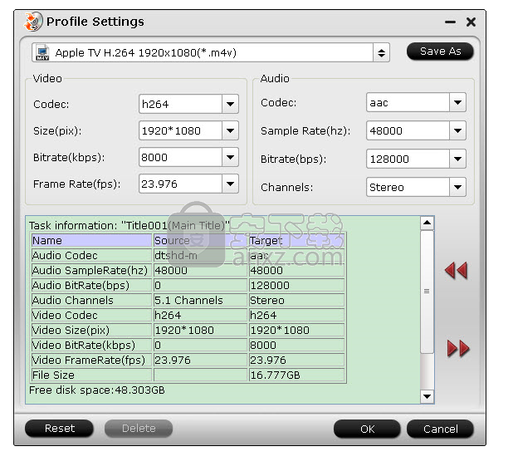
Task: Click the Video Codec row name
Action: (x=91, y=316)
